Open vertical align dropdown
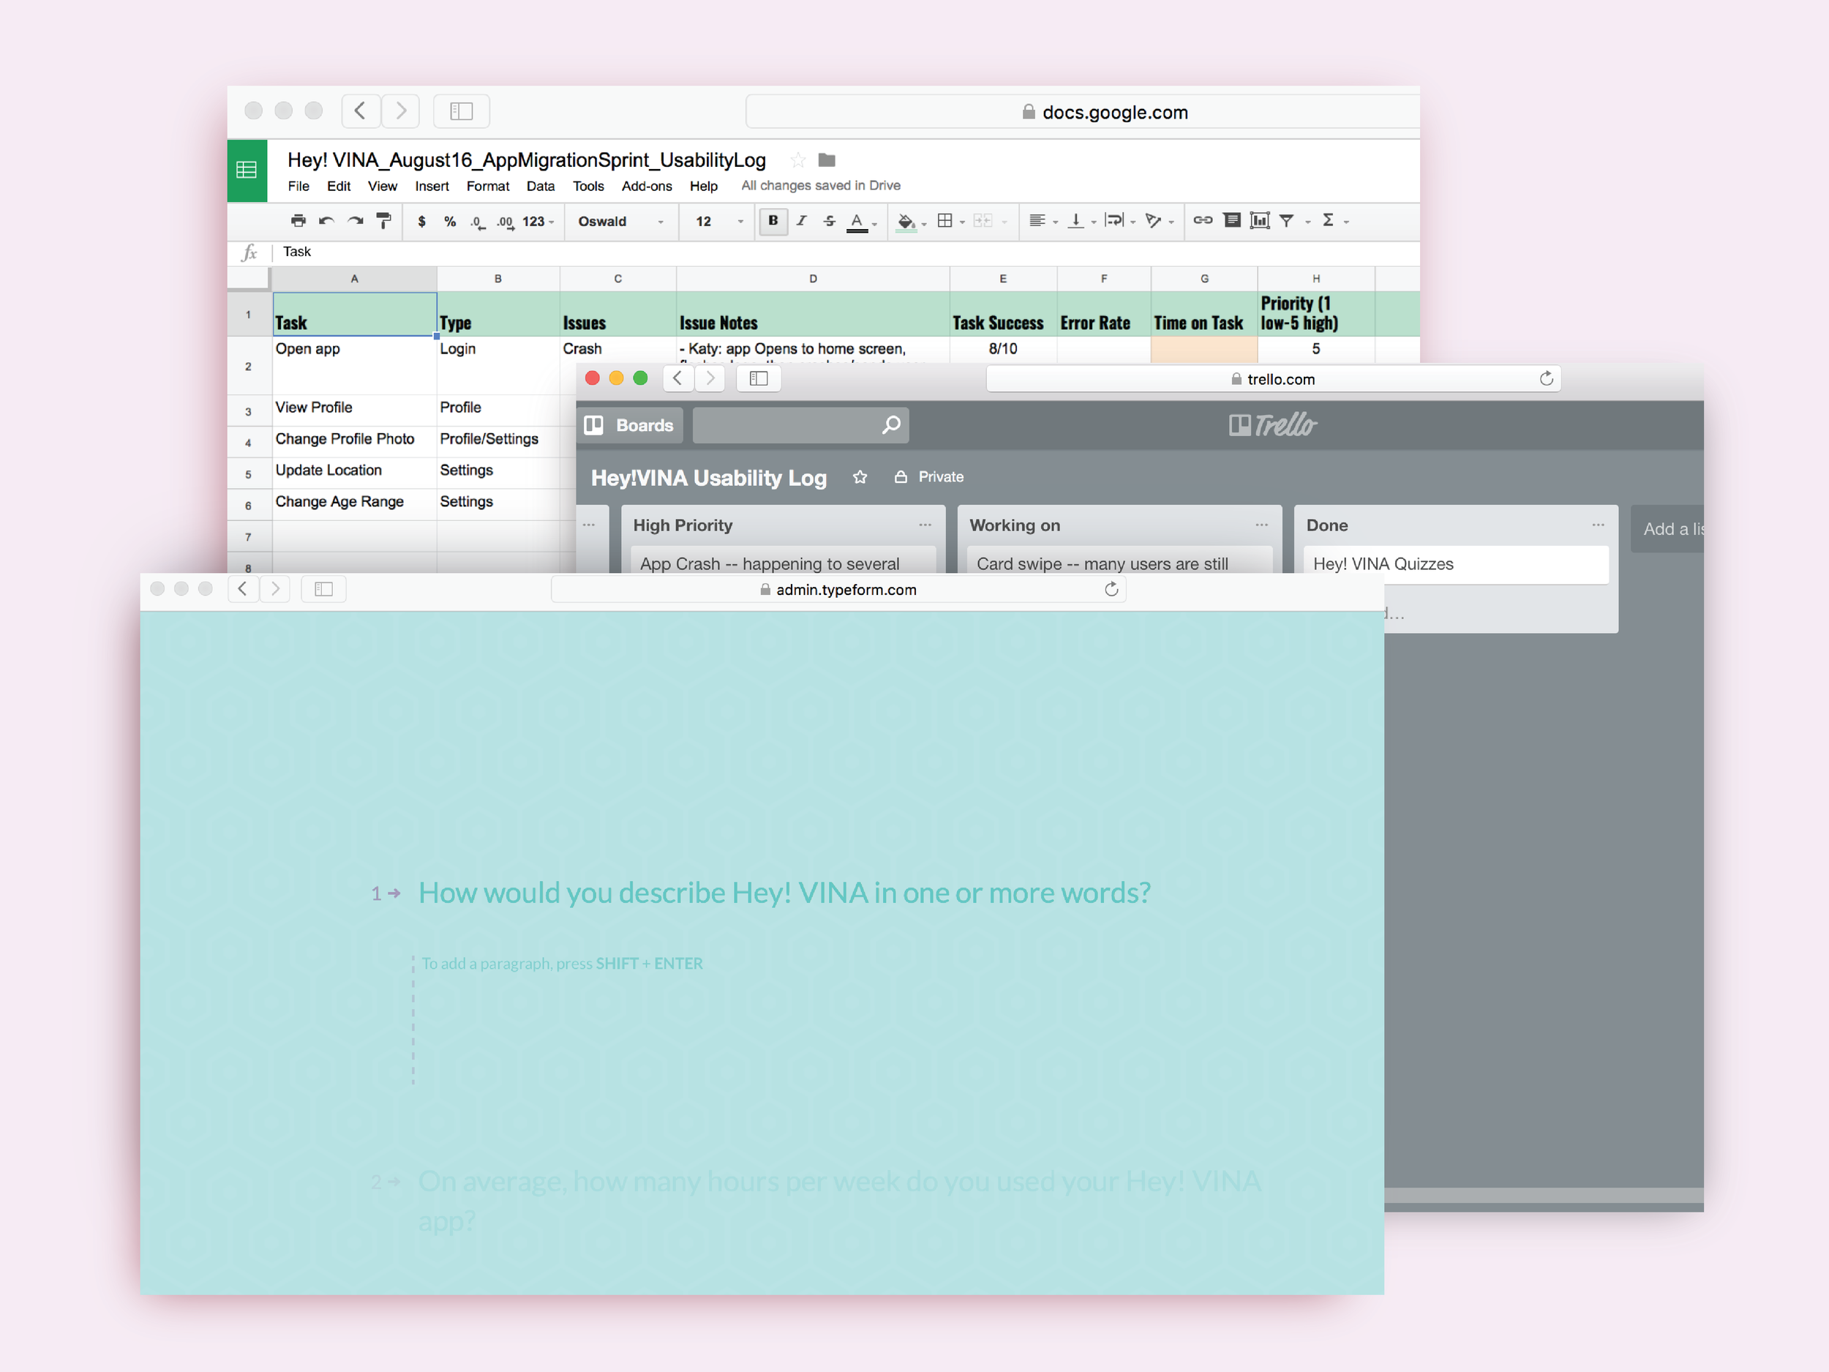This screenshot has width=1829, height=1372. pos(1081,221)
